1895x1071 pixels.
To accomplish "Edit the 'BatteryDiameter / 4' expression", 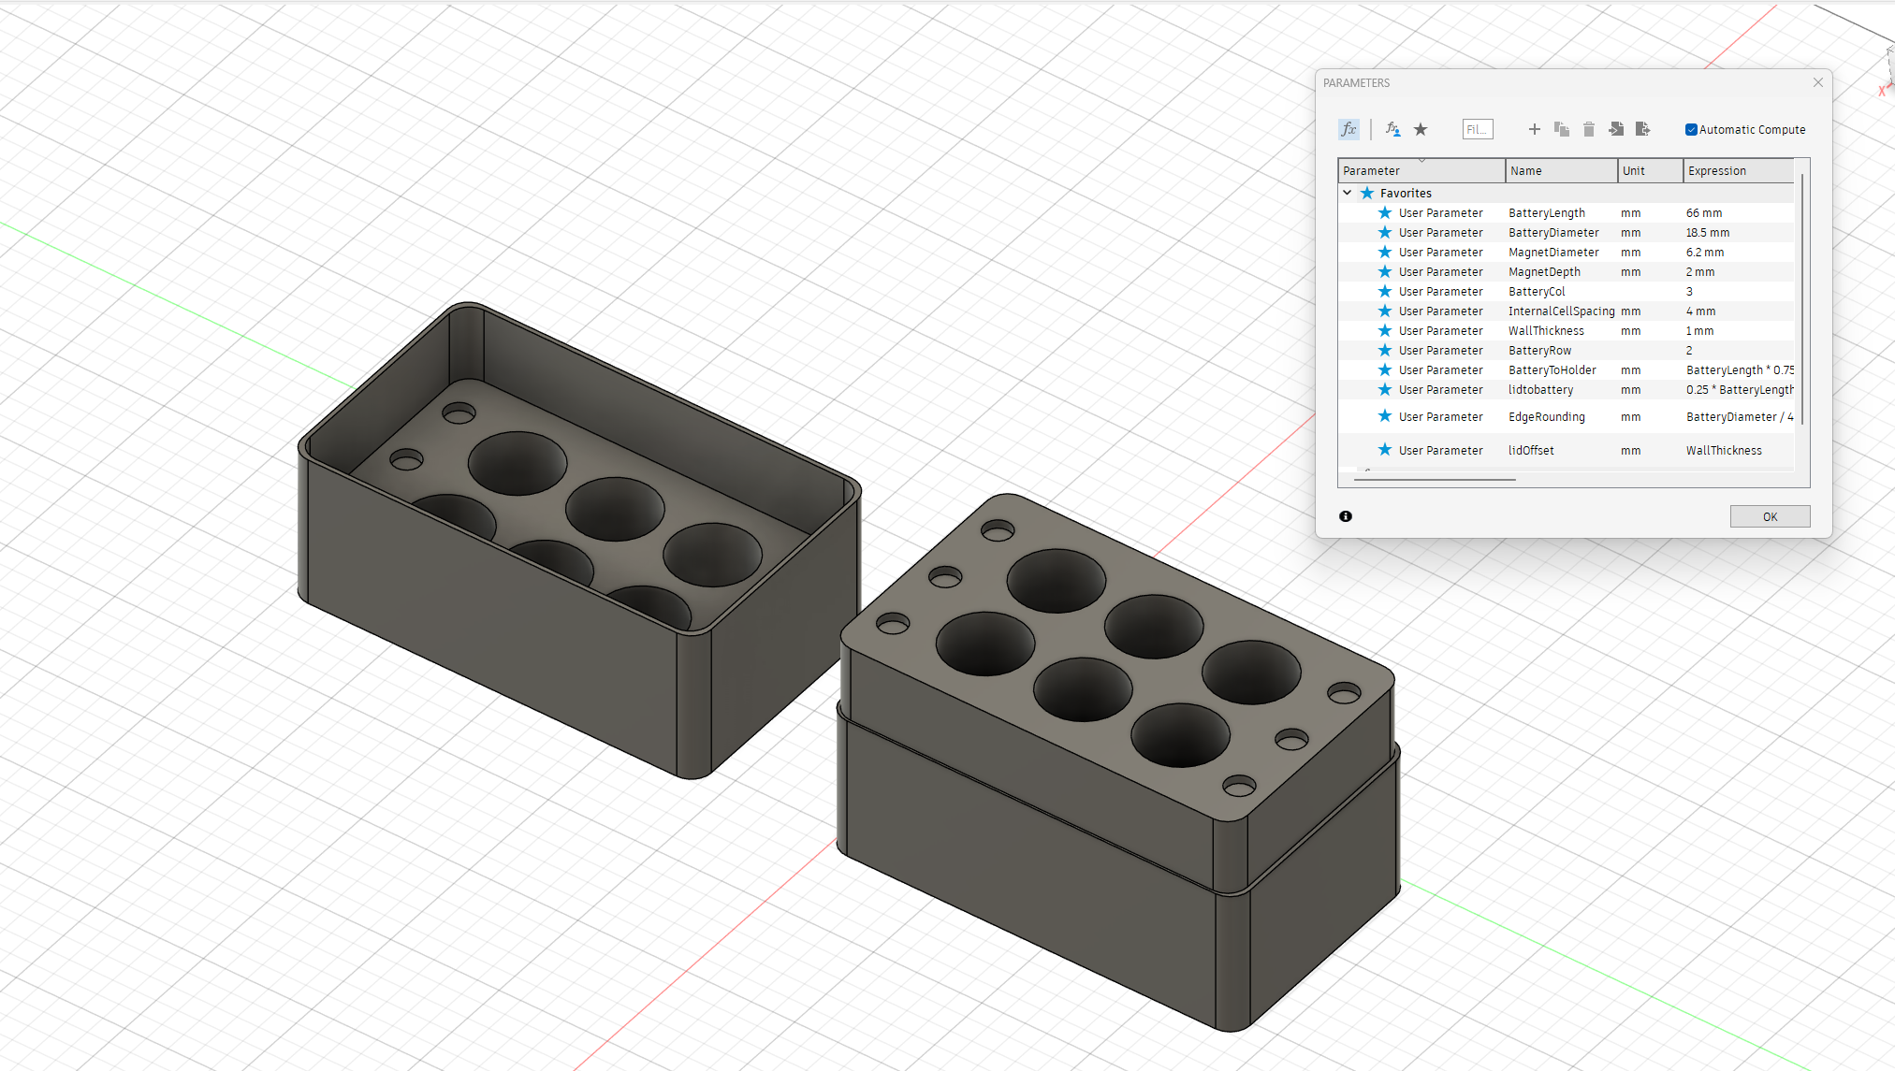I will point(1740,417).
